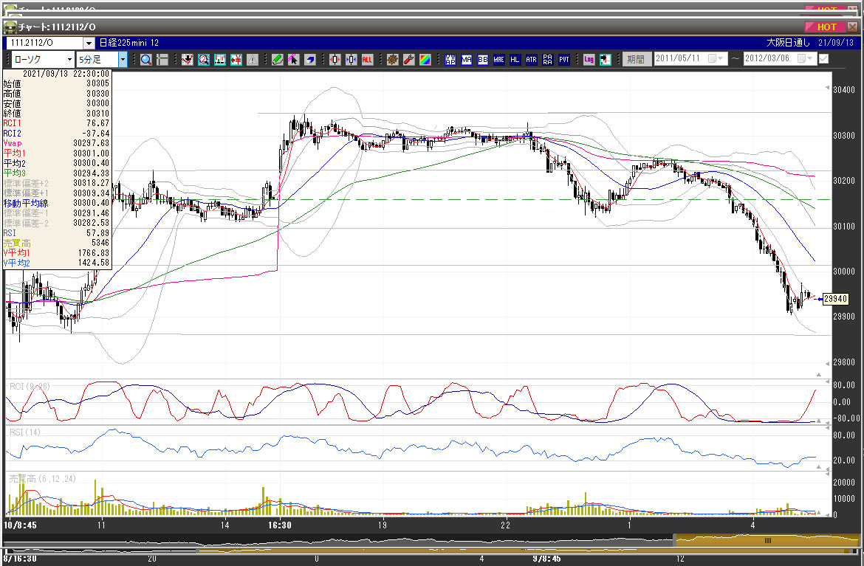
Task: Toggle the MA moving average indicator
Action: coord(466,59)
